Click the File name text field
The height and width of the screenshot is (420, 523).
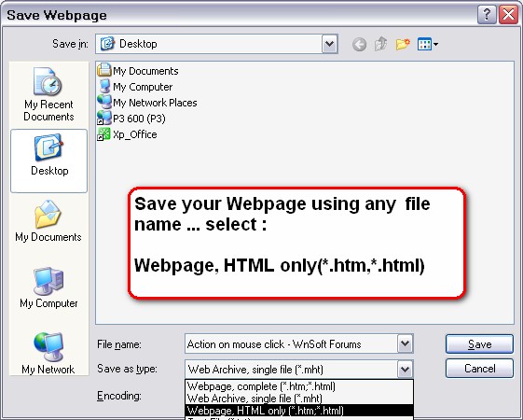291,343
